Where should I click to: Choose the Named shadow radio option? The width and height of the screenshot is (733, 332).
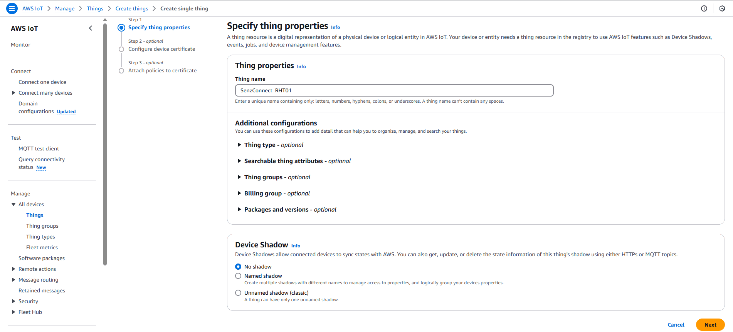pyautogui.click(x=238, y=276)
